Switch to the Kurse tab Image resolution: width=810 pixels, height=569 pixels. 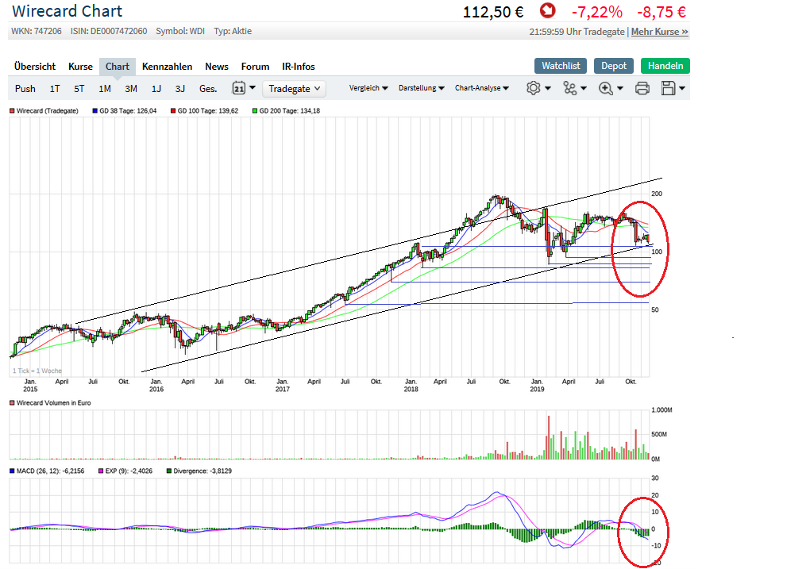pos(80,67)
